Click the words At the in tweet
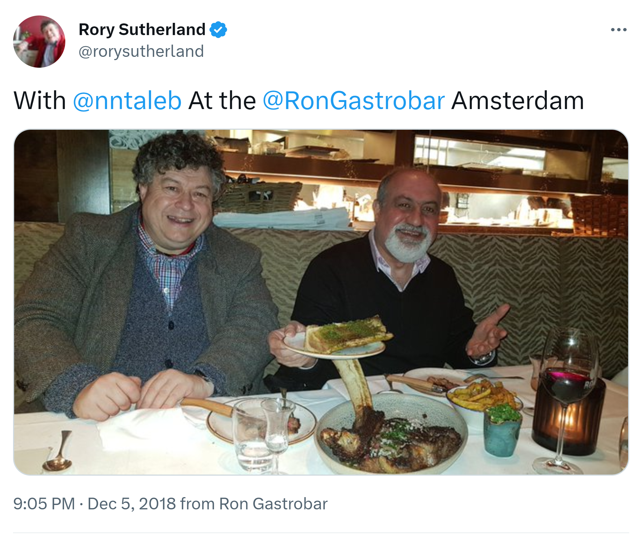 click(x=222, y=100)
